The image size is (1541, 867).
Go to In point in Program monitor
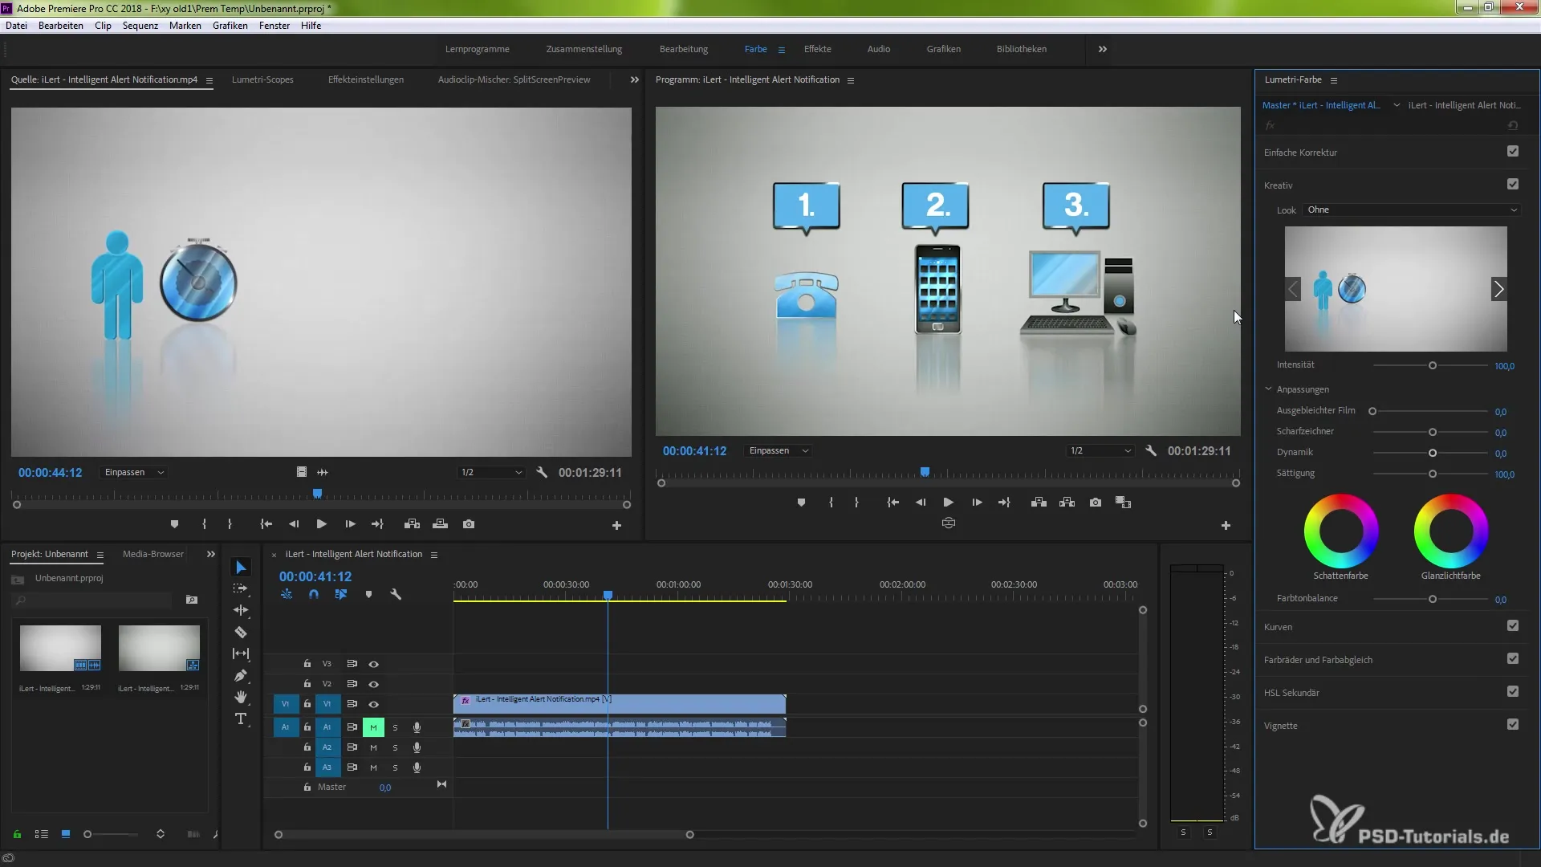(x=892, y=503)
